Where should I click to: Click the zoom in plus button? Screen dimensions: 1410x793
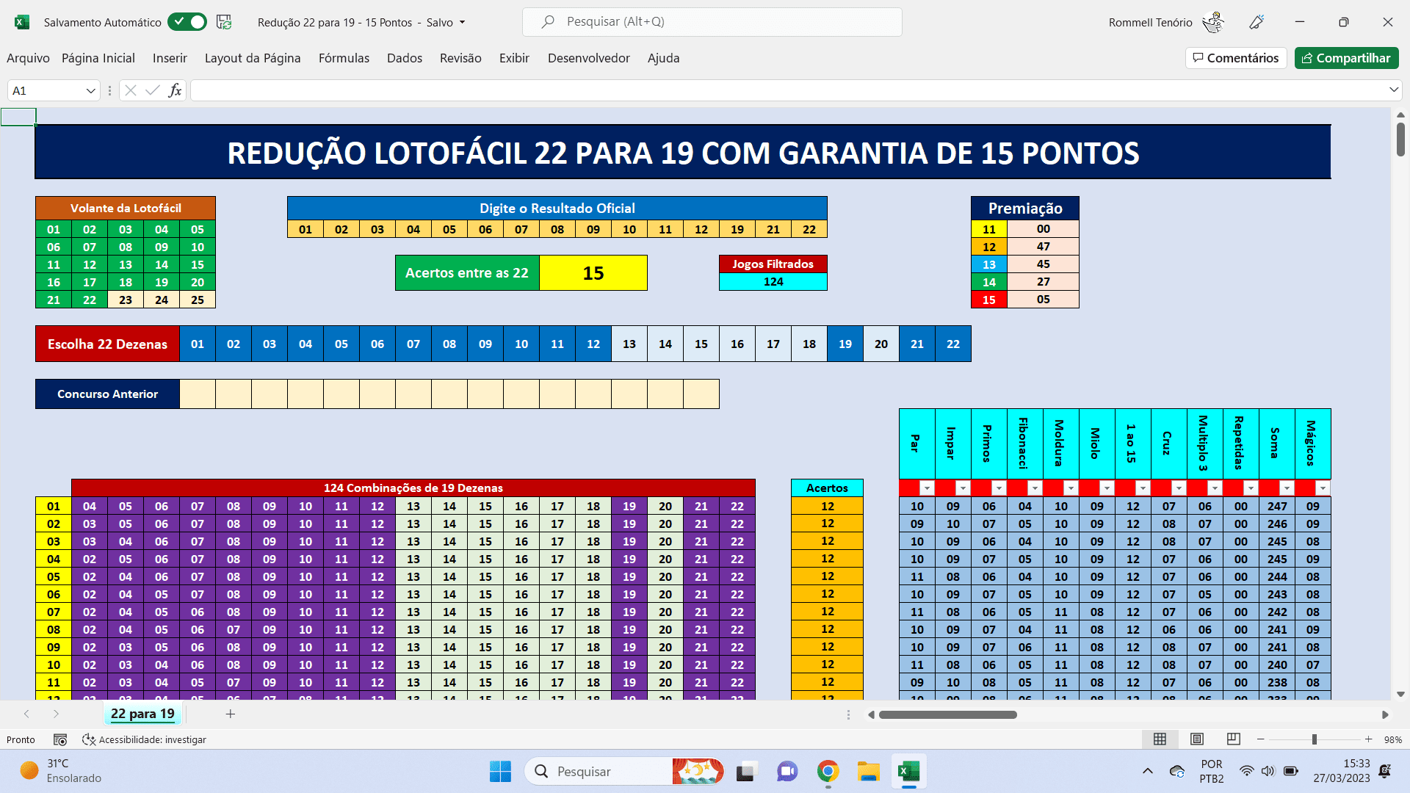click(1368, 739)
